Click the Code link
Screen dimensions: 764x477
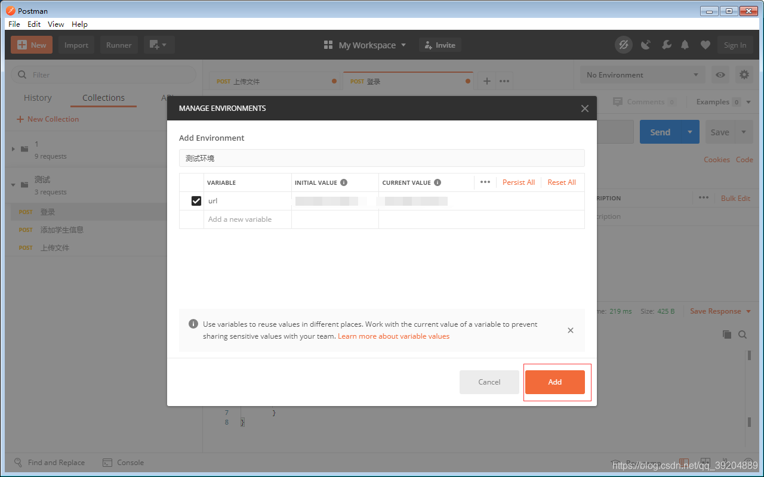coord(744,160)
